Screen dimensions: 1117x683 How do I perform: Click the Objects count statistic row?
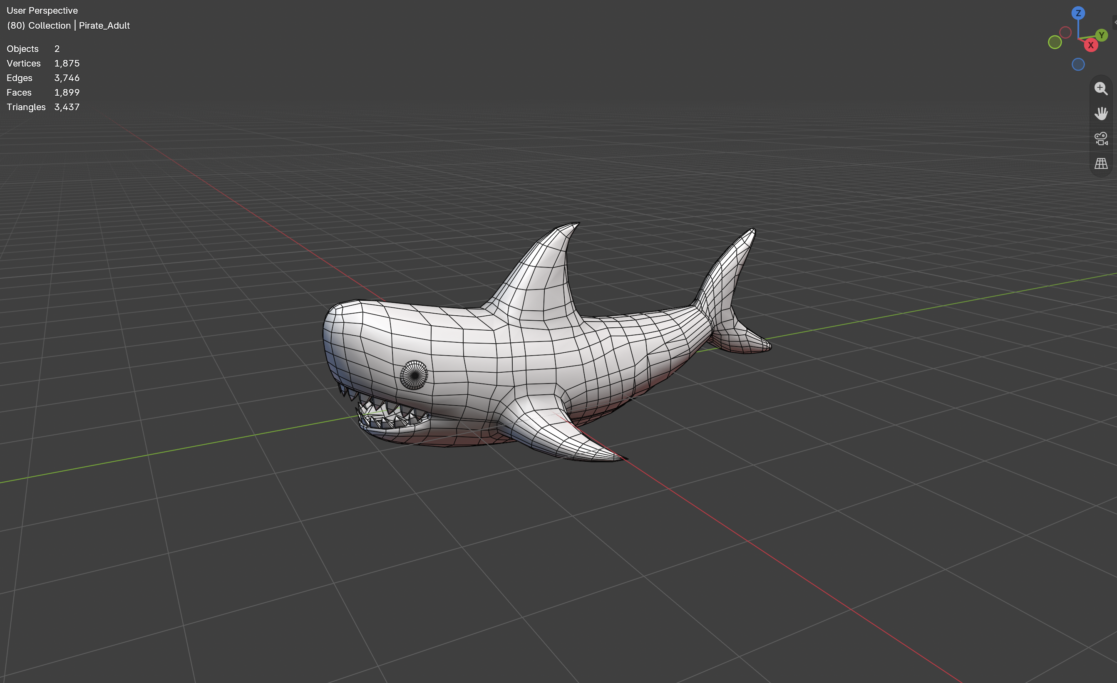click(33, 49)
